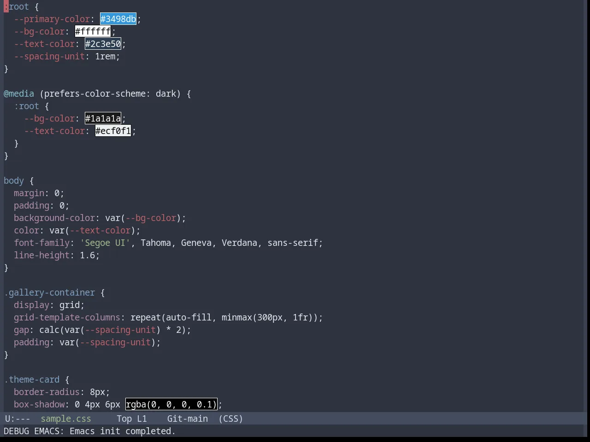
Task: Click the nested :root selector inside @media
Action: 26,106
